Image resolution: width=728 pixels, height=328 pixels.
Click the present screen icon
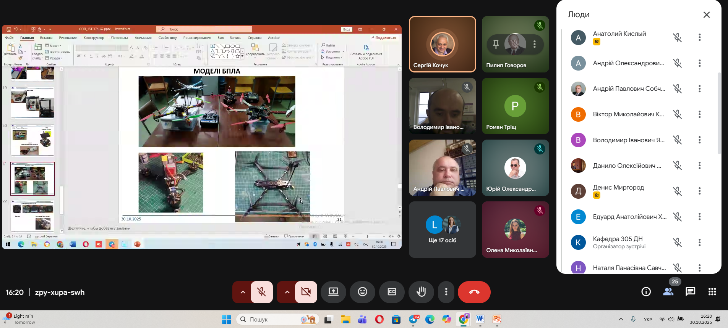click(x=333, y=292)
